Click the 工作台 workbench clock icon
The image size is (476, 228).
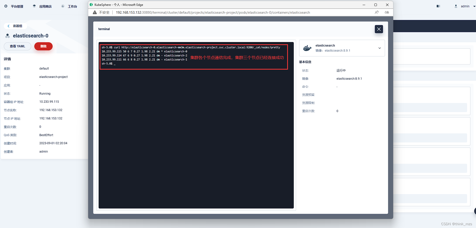tap(63, 6)
